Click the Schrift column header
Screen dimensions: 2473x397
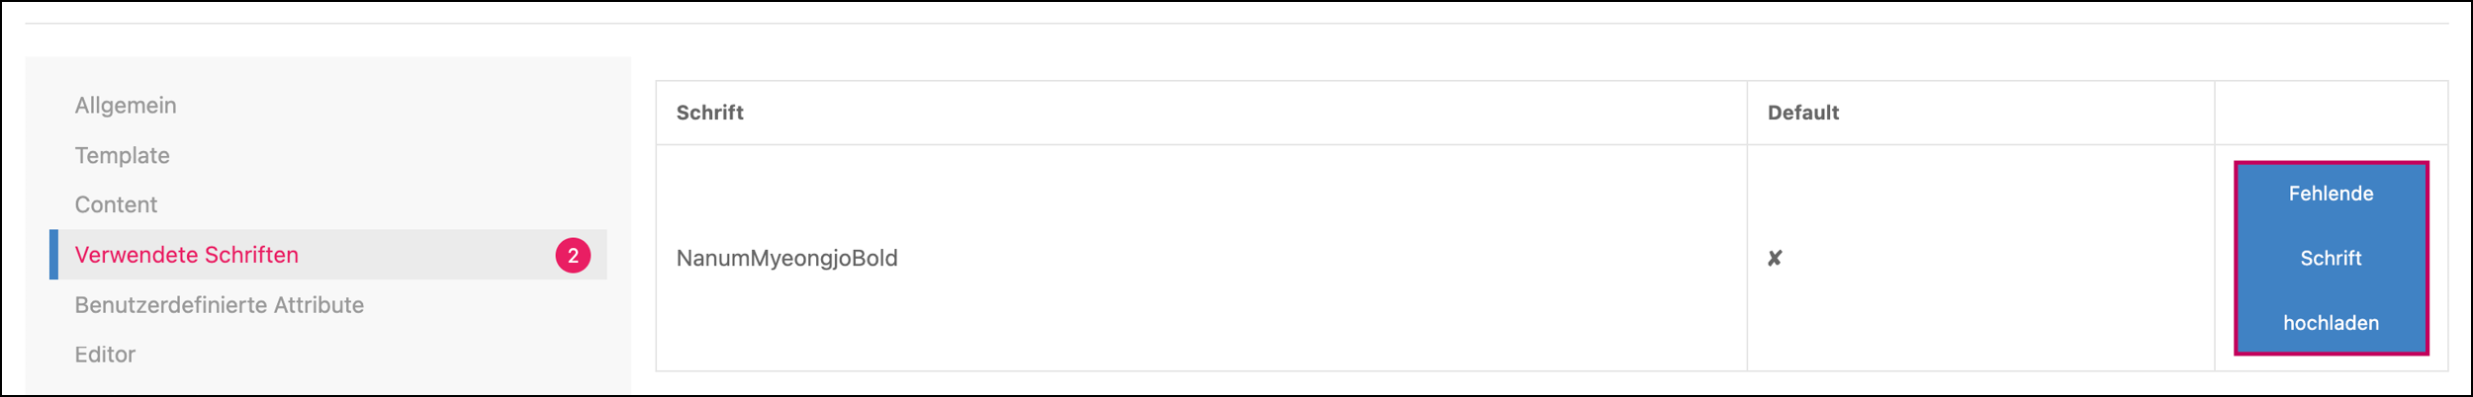pos(710,113)
